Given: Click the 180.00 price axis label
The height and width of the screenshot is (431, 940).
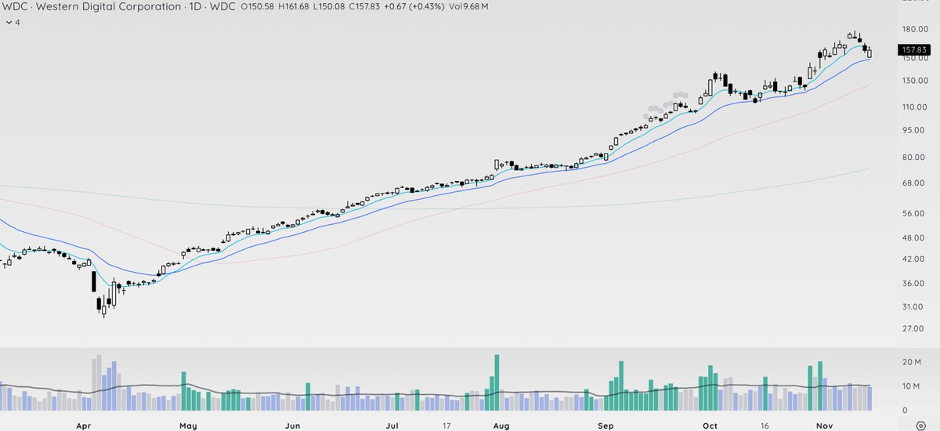Looking at the screenshot, I should [915, 30].
